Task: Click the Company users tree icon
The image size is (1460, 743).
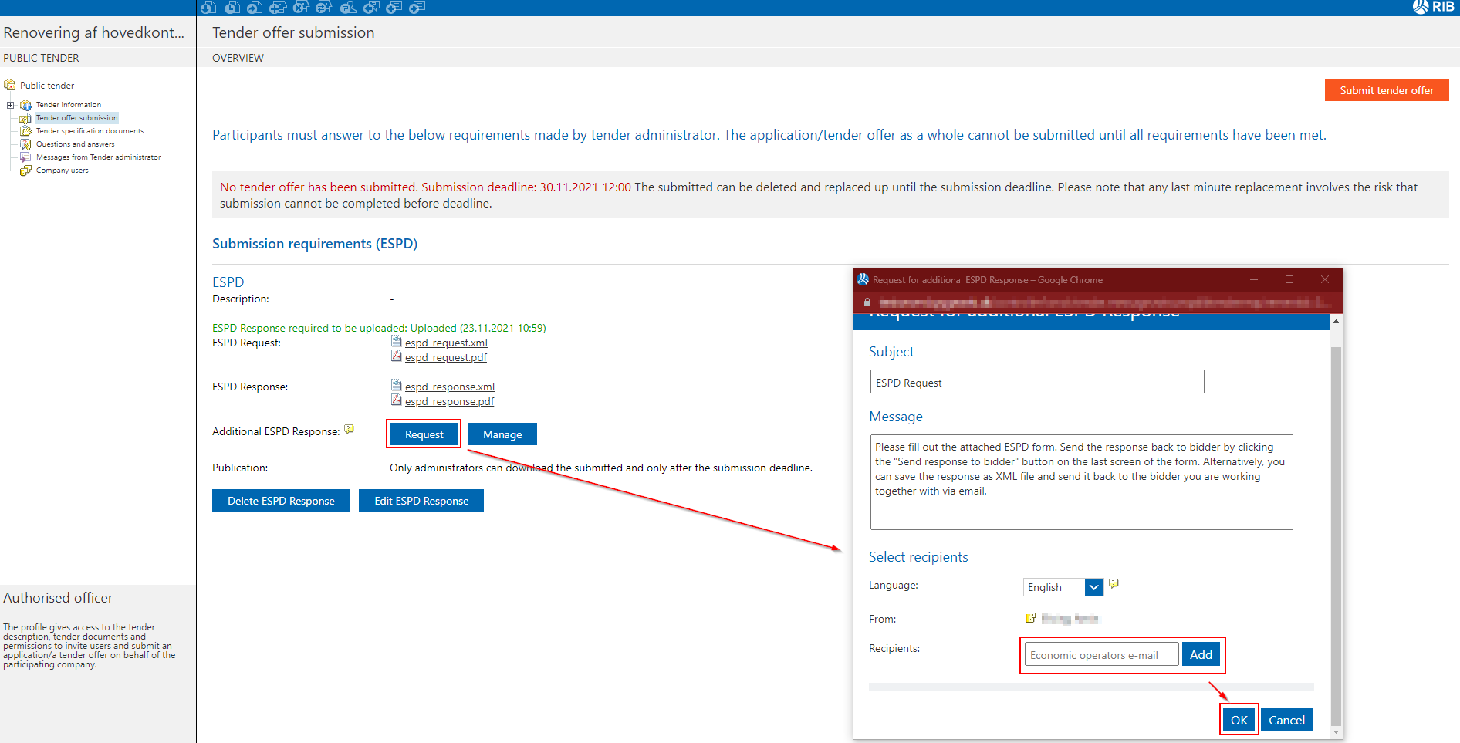Action: click(25, 171)
